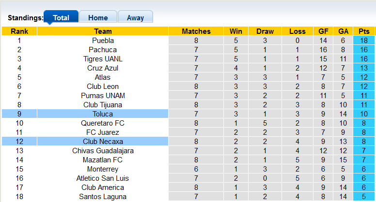Click the Rank column header
This screenshot has width=376, height=202.
19,31
